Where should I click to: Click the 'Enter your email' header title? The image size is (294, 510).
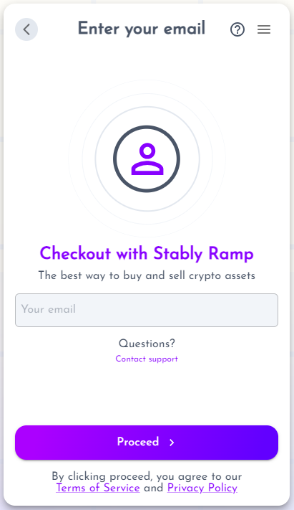[142, 29]
